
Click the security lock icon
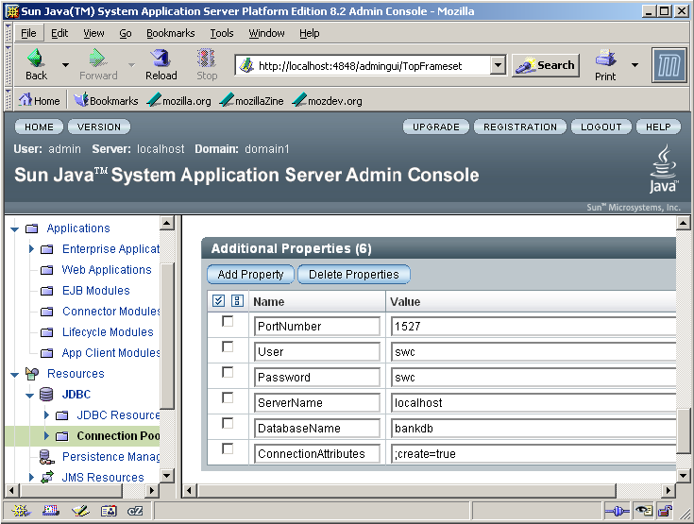(665, 511)
